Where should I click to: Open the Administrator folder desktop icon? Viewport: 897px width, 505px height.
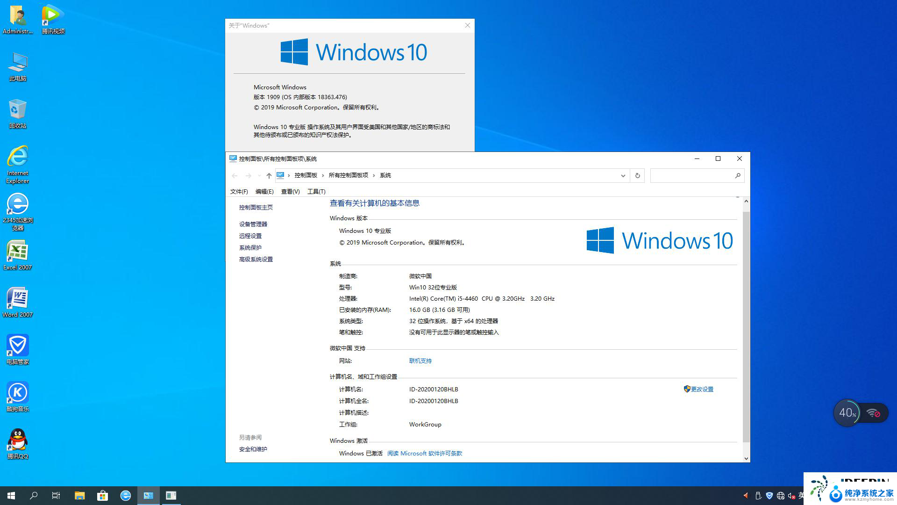point(18,20)
